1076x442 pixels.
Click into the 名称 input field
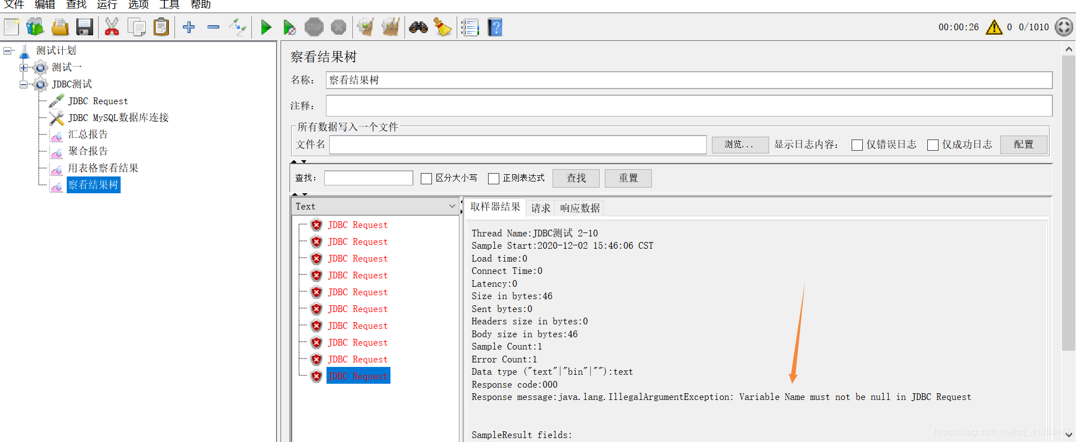pos(689,80)
